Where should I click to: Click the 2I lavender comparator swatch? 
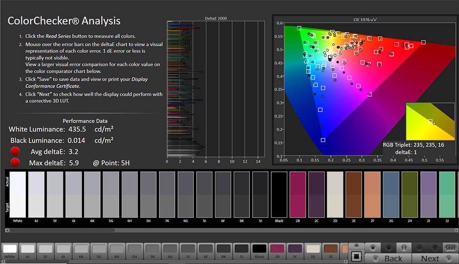click(x=428, y=195)
